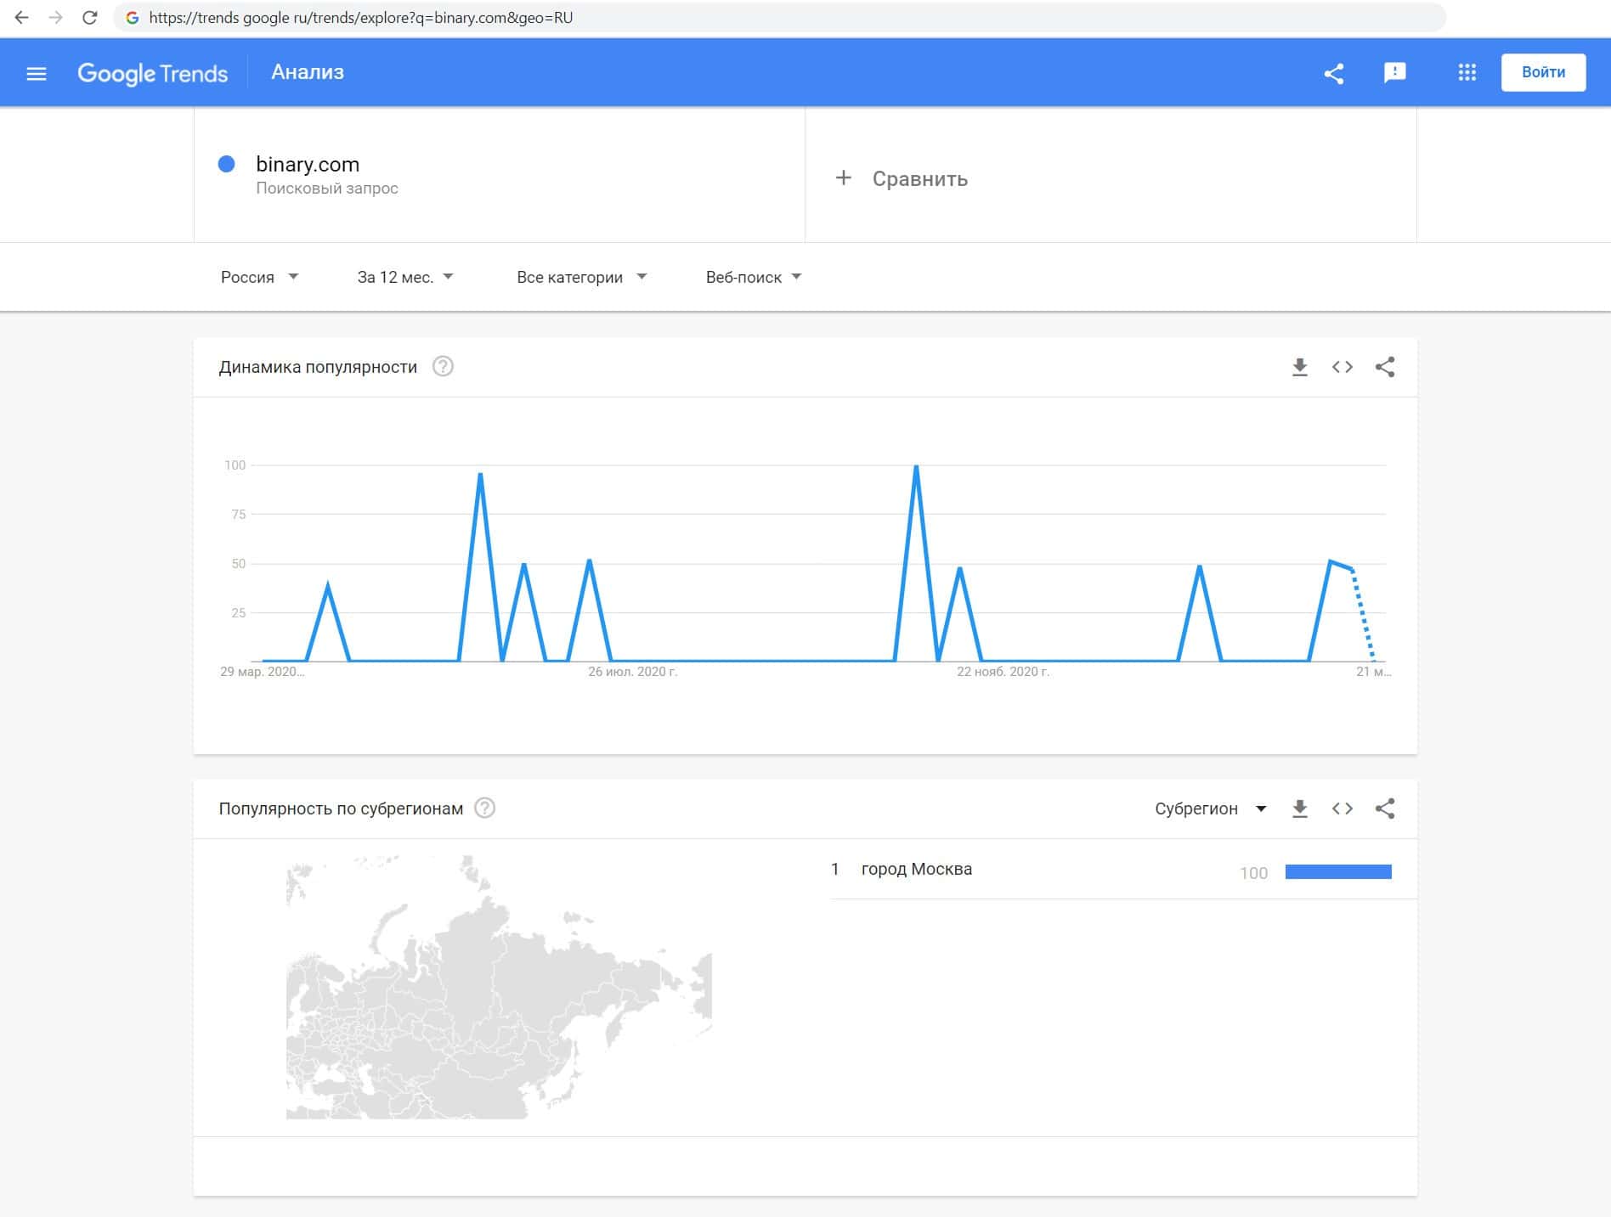Open the Россия region dropdown
Image resolution: width=1611 pixels, height=1217 pixels.
(x=259, y=277)
